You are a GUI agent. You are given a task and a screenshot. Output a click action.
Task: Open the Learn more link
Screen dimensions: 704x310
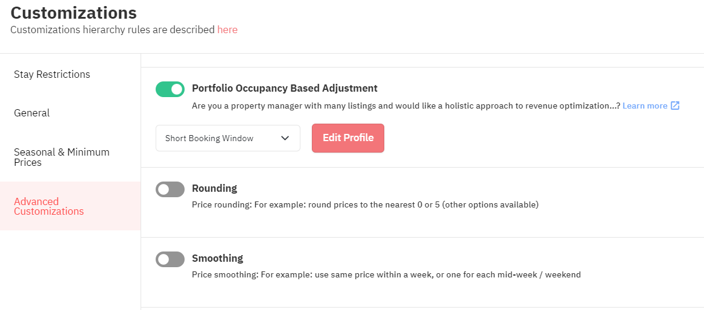coord(645,106)
